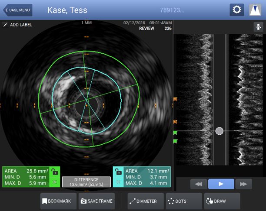The height and width of the screenshot is (211, 266).
Task: Click the frame position slider handle
Action: (x=219, y=131)
